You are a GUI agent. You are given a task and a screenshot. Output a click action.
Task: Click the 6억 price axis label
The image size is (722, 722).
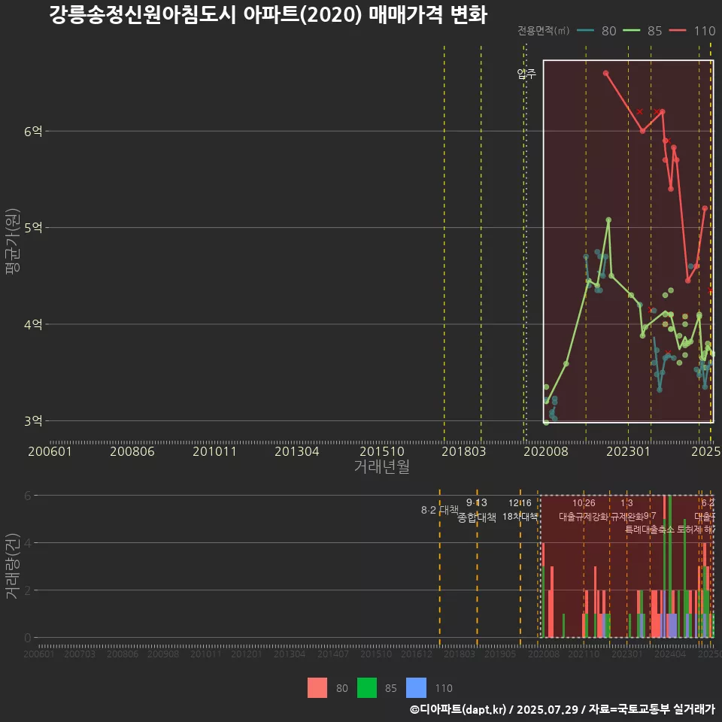click(x=33, y=131)
